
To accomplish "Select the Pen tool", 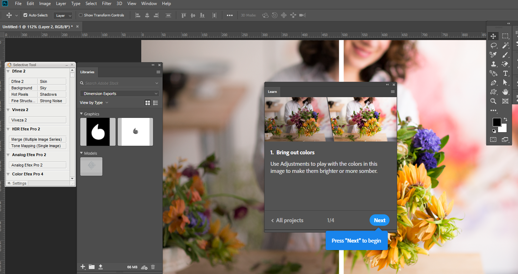I will pyautogui.click(x=493, y=83).
